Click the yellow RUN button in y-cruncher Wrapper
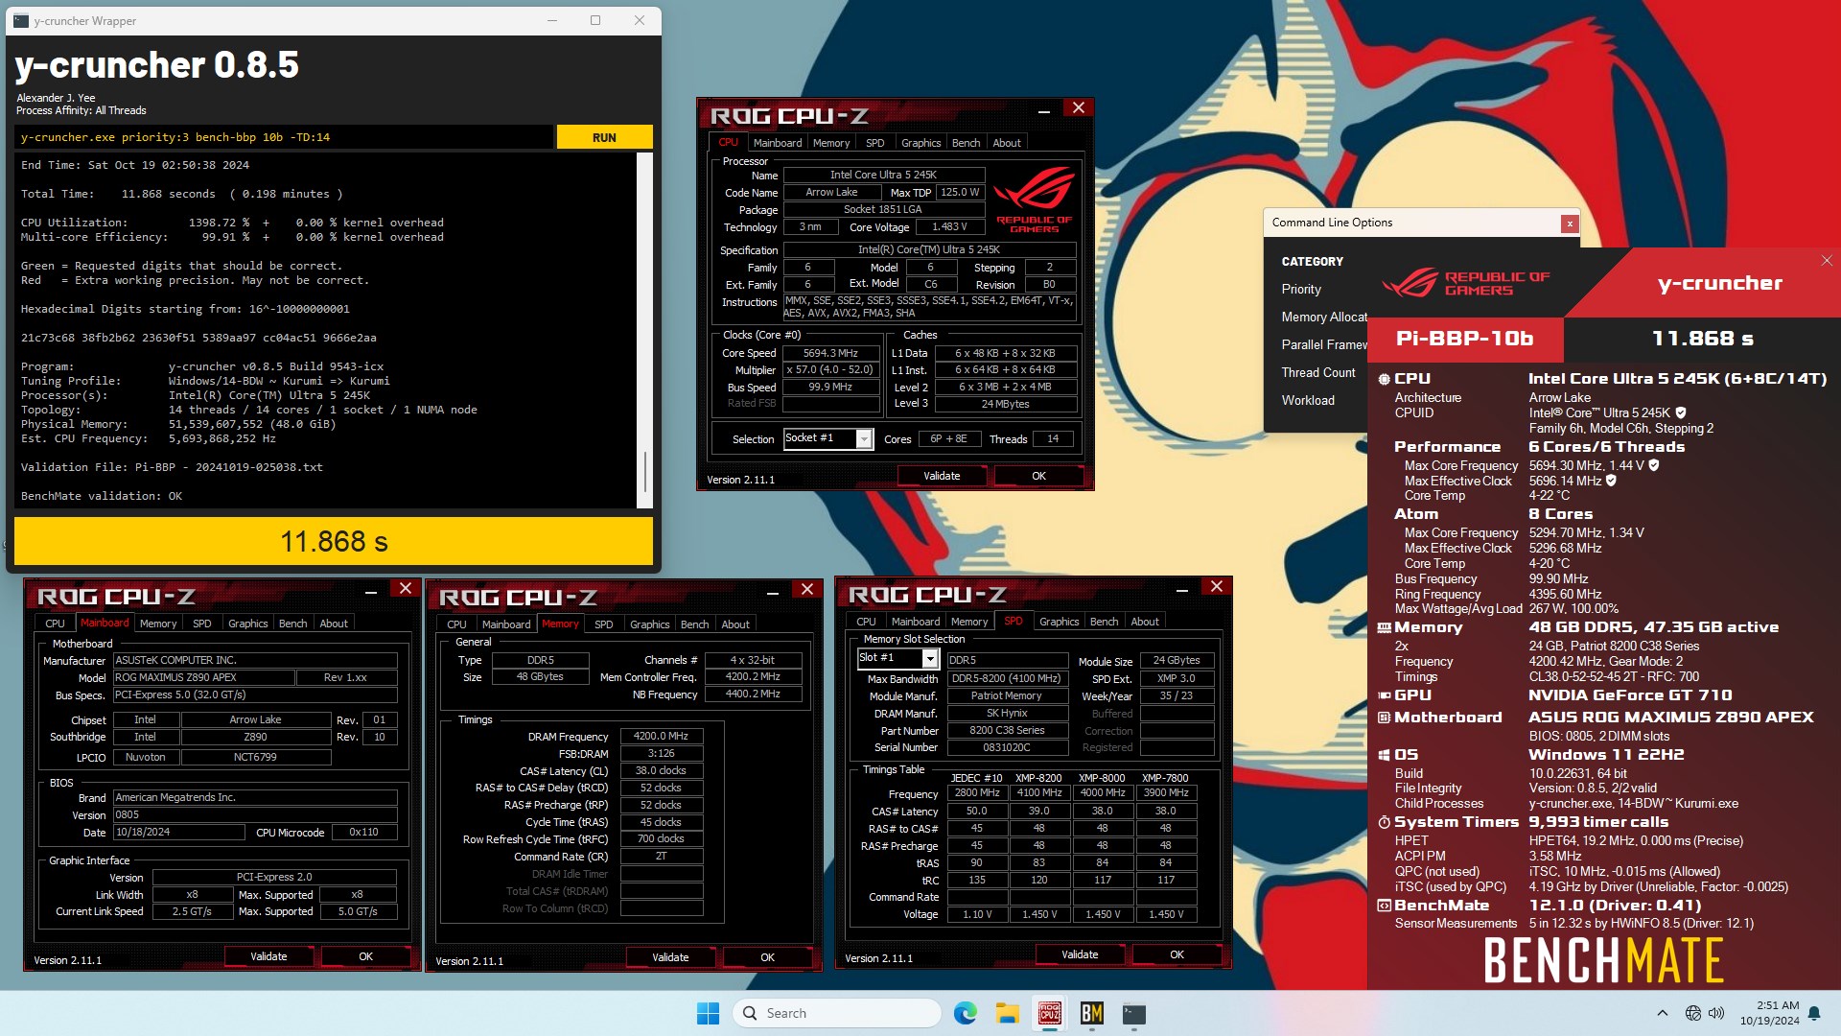This screenshot has width=1841, height=1036. click(x=604, y=137)
